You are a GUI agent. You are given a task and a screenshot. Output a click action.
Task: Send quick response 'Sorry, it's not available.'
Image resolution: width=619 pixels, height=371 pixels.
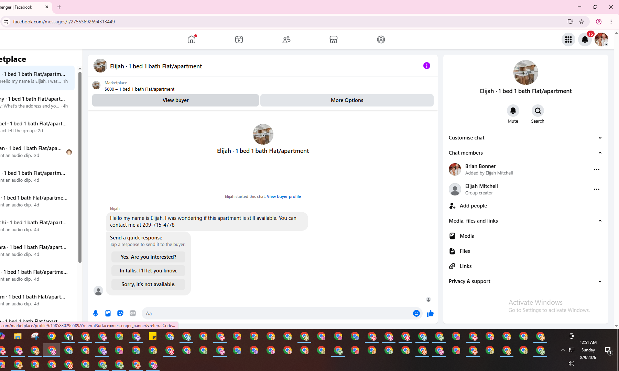pyautogui.click(x=148, y=284)
